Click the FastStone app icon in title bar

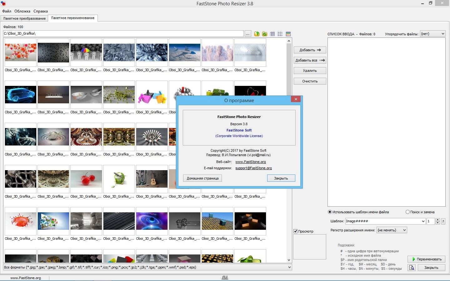[3, 3]
